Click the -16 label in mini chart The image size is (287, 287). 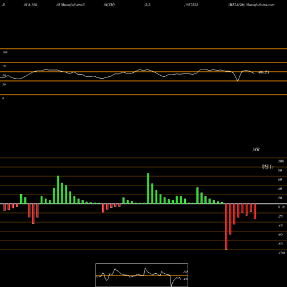(185, 279)
